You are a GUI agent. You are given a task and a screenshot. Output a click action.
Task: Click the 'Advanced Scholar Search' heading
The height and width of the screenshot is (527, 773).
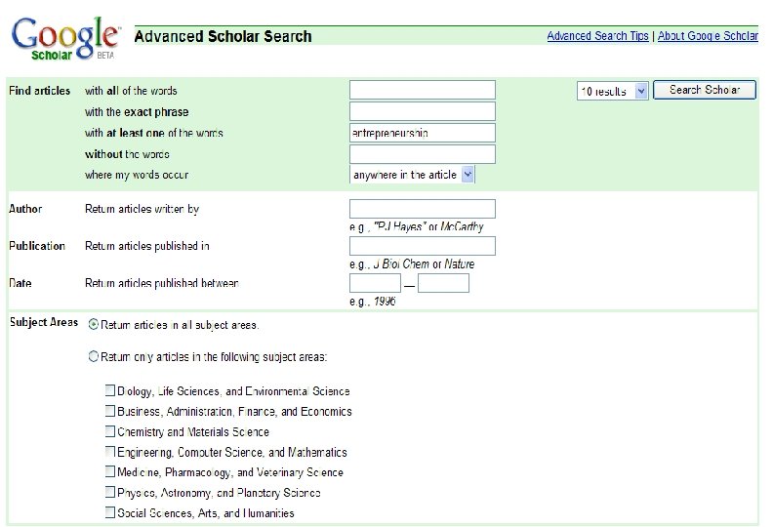pyautogui.click(x=223, y=36)
